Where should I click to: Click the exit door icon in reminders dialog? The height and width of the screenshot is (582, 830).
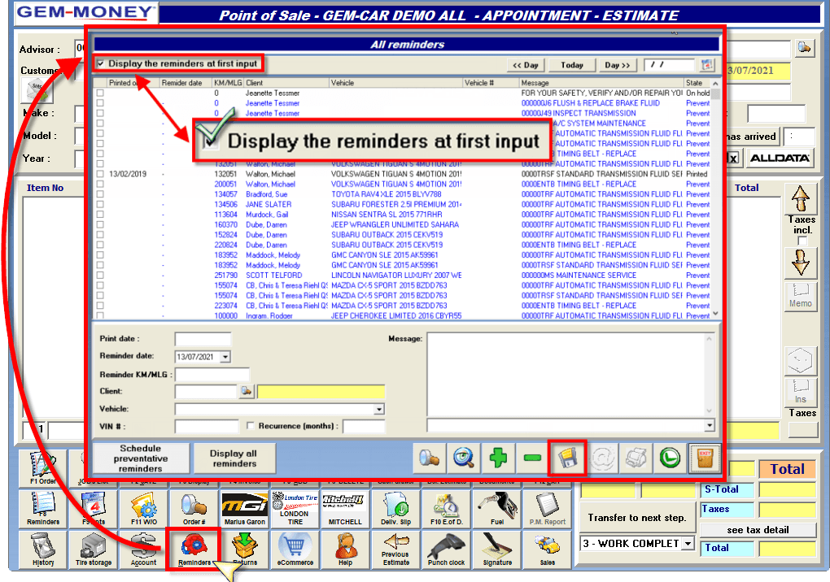tap(705, 458)
